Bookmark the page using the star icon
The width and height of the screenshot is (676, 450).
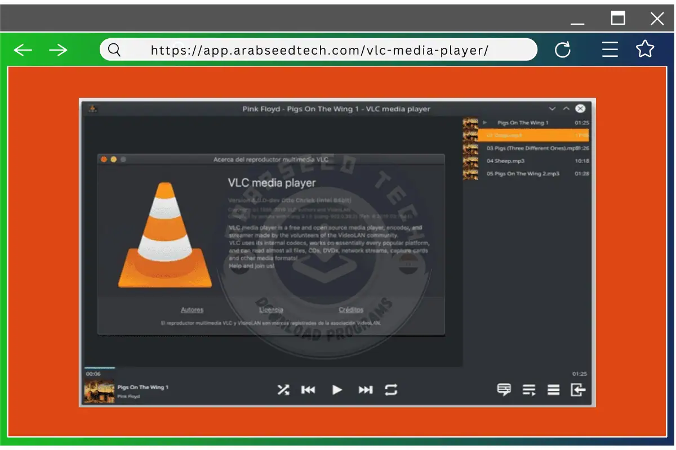[644, 49]
